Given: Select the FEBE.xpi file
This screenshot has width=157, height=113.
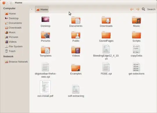Looking at the screenshot, I should pos(106,67).
